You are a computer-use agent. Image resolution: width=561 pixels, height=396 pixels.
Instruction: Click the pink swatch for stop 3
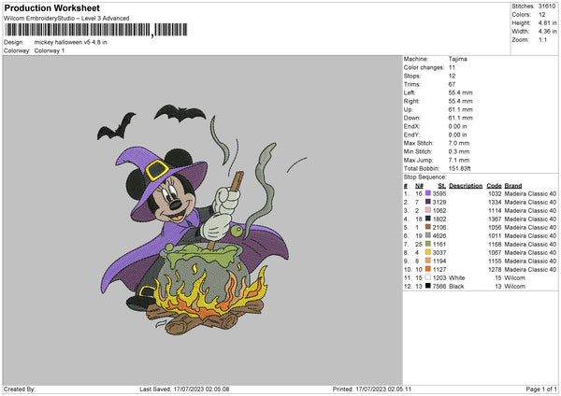coord(428,210)
